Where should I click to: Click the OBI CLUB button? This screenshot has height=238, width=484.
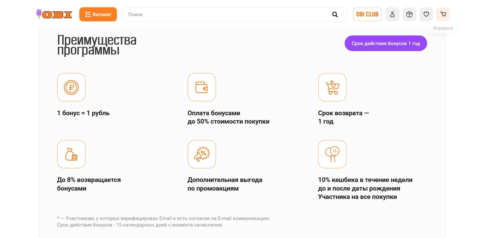coord(367,14)
